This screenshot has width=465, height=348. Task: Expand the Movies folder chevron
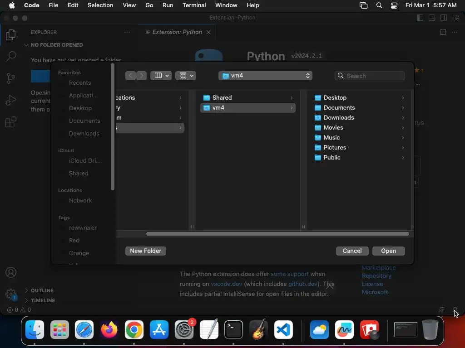[x=403, y=127]
